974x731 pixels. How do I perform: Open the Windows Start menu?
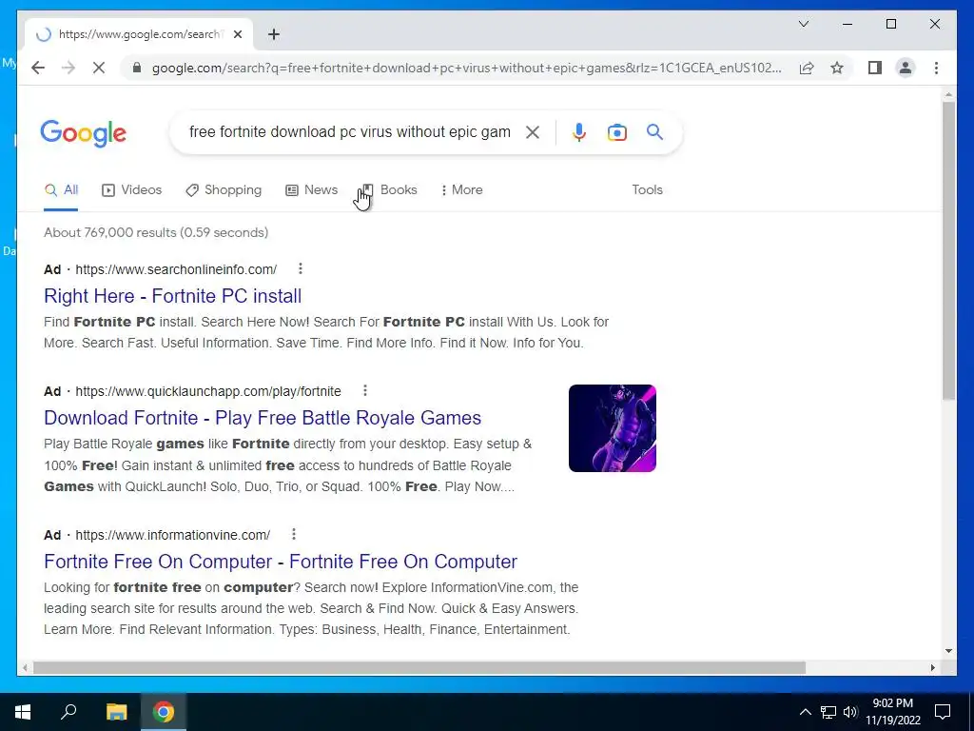(23, 712)
